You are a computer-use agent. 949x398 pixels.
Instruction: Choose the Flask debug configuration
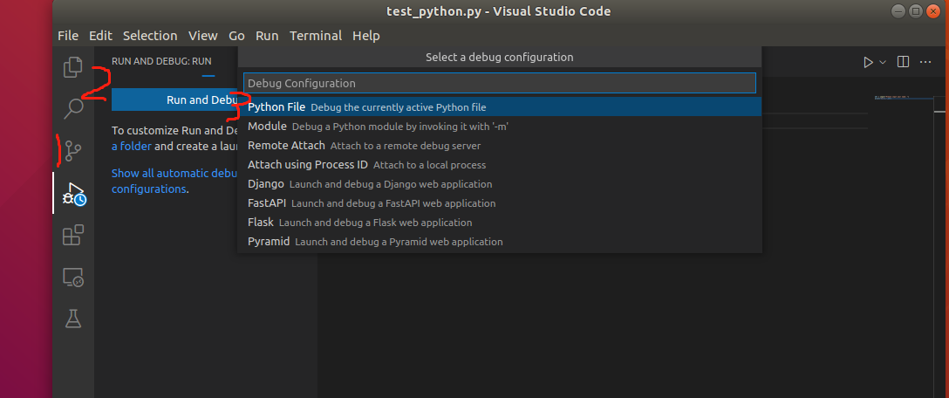tap(499, 223)
